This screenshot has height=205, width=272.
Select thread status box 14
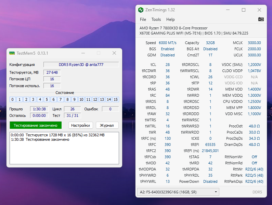109,99
